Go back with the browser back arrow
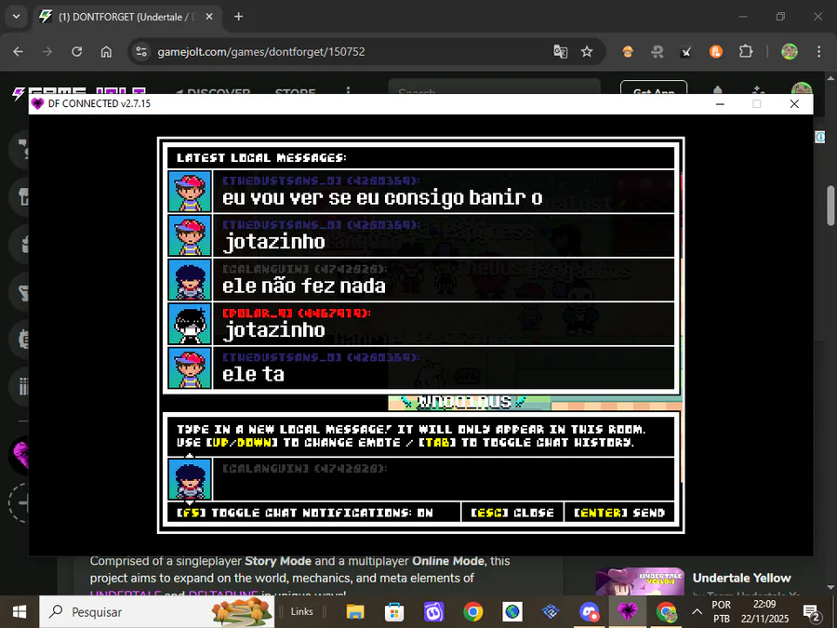This screenshot has height=628, width=837. tap(19, 52)
